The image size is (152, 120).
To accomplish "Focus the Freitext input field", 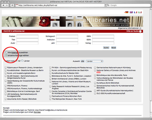I will (28, 36).
